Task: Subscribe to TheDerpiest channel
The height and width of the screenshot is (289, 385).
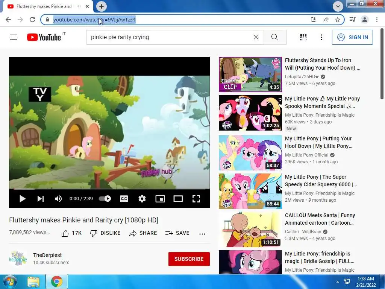Action: coord(189,259)
